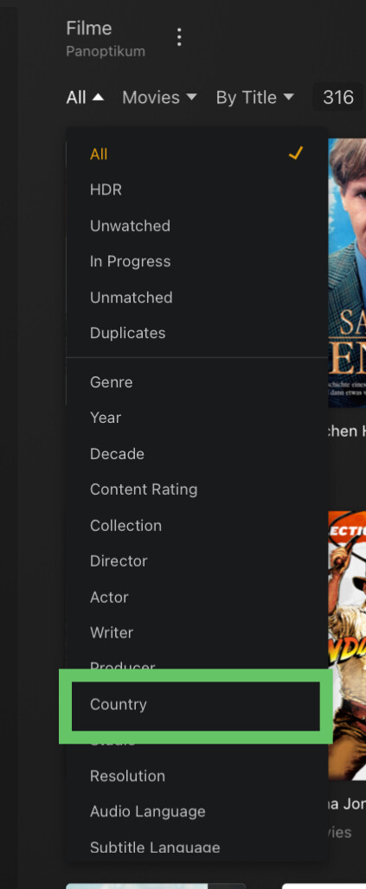This screenshot has height=889, width=366.
Task: Filter movies by Year
Action: point(197,418)
